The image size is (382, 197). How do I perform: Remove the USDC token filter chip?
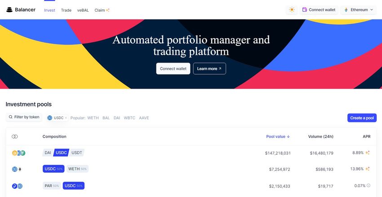pyautogui.click(x=66, y=118)
